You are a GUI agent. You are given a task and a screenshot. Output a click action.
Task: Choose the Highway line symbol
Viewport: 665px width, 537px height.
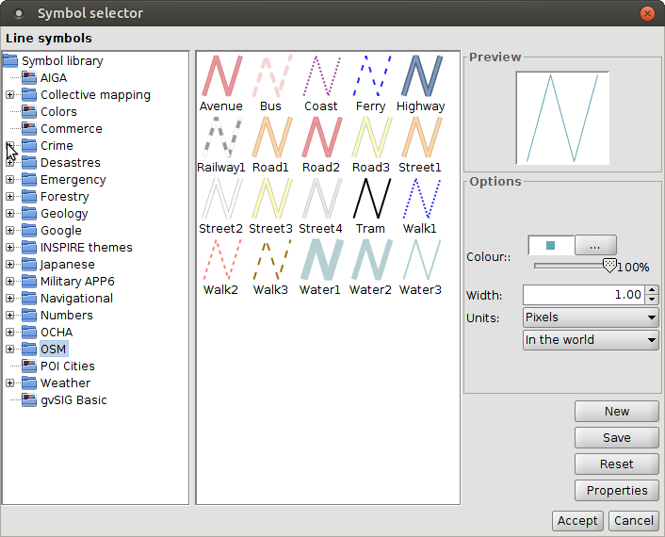(420, 76)
